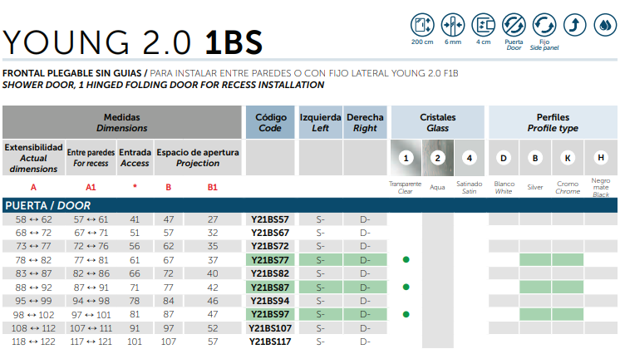
Task: Click recess value 72 ↔ 76
Action: [91, 246]
